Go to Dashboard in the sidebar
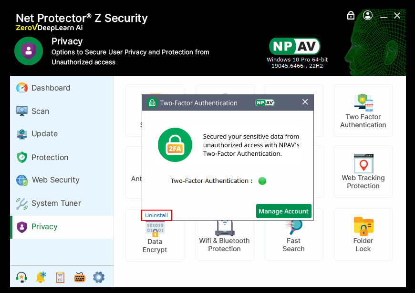 point(51,88)
